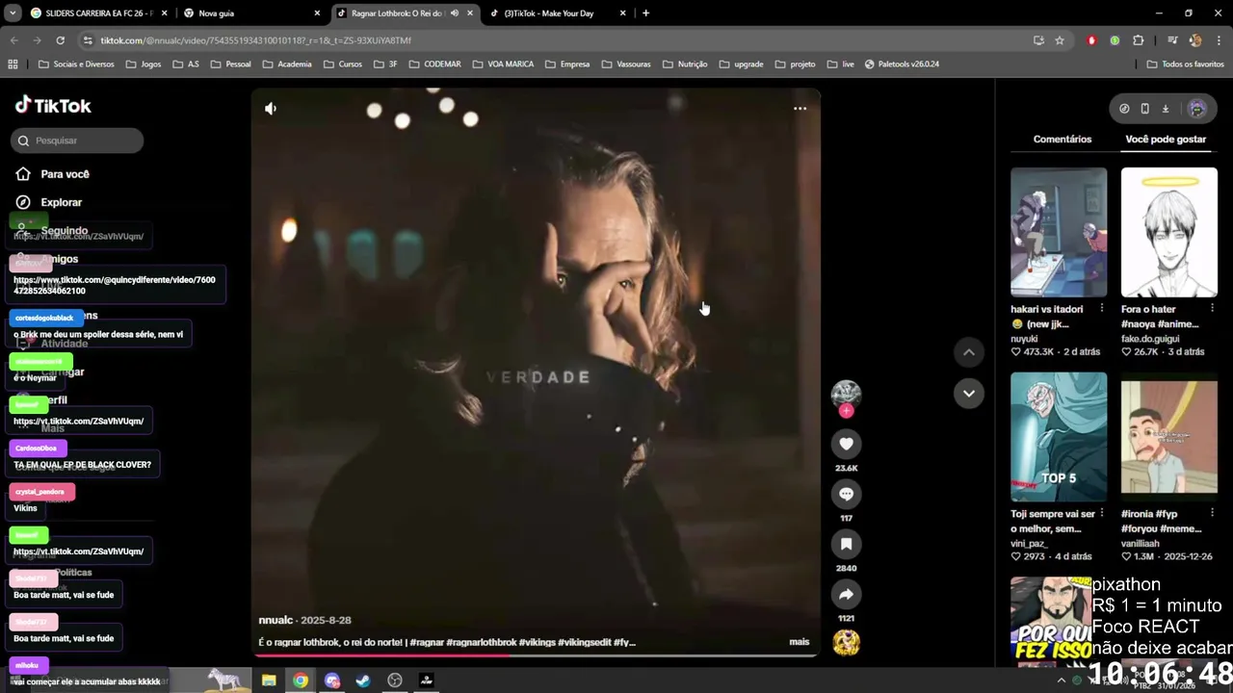Go to next video with down chevron
The width and height of the screenshot is (1233, 693).
click(969, 393)
